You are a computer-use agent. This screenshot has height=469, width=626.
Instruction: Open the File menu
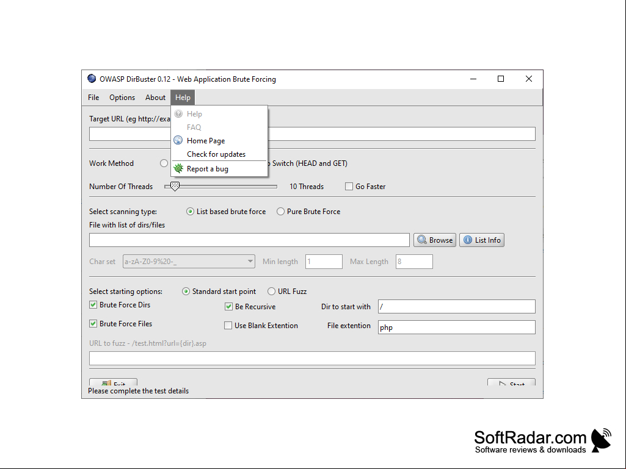tap(93, 98)
